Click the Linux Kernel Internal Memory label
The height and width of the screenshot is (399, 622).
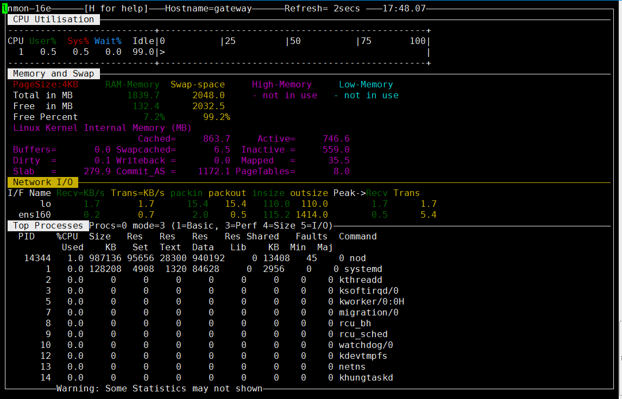point(102,128)
